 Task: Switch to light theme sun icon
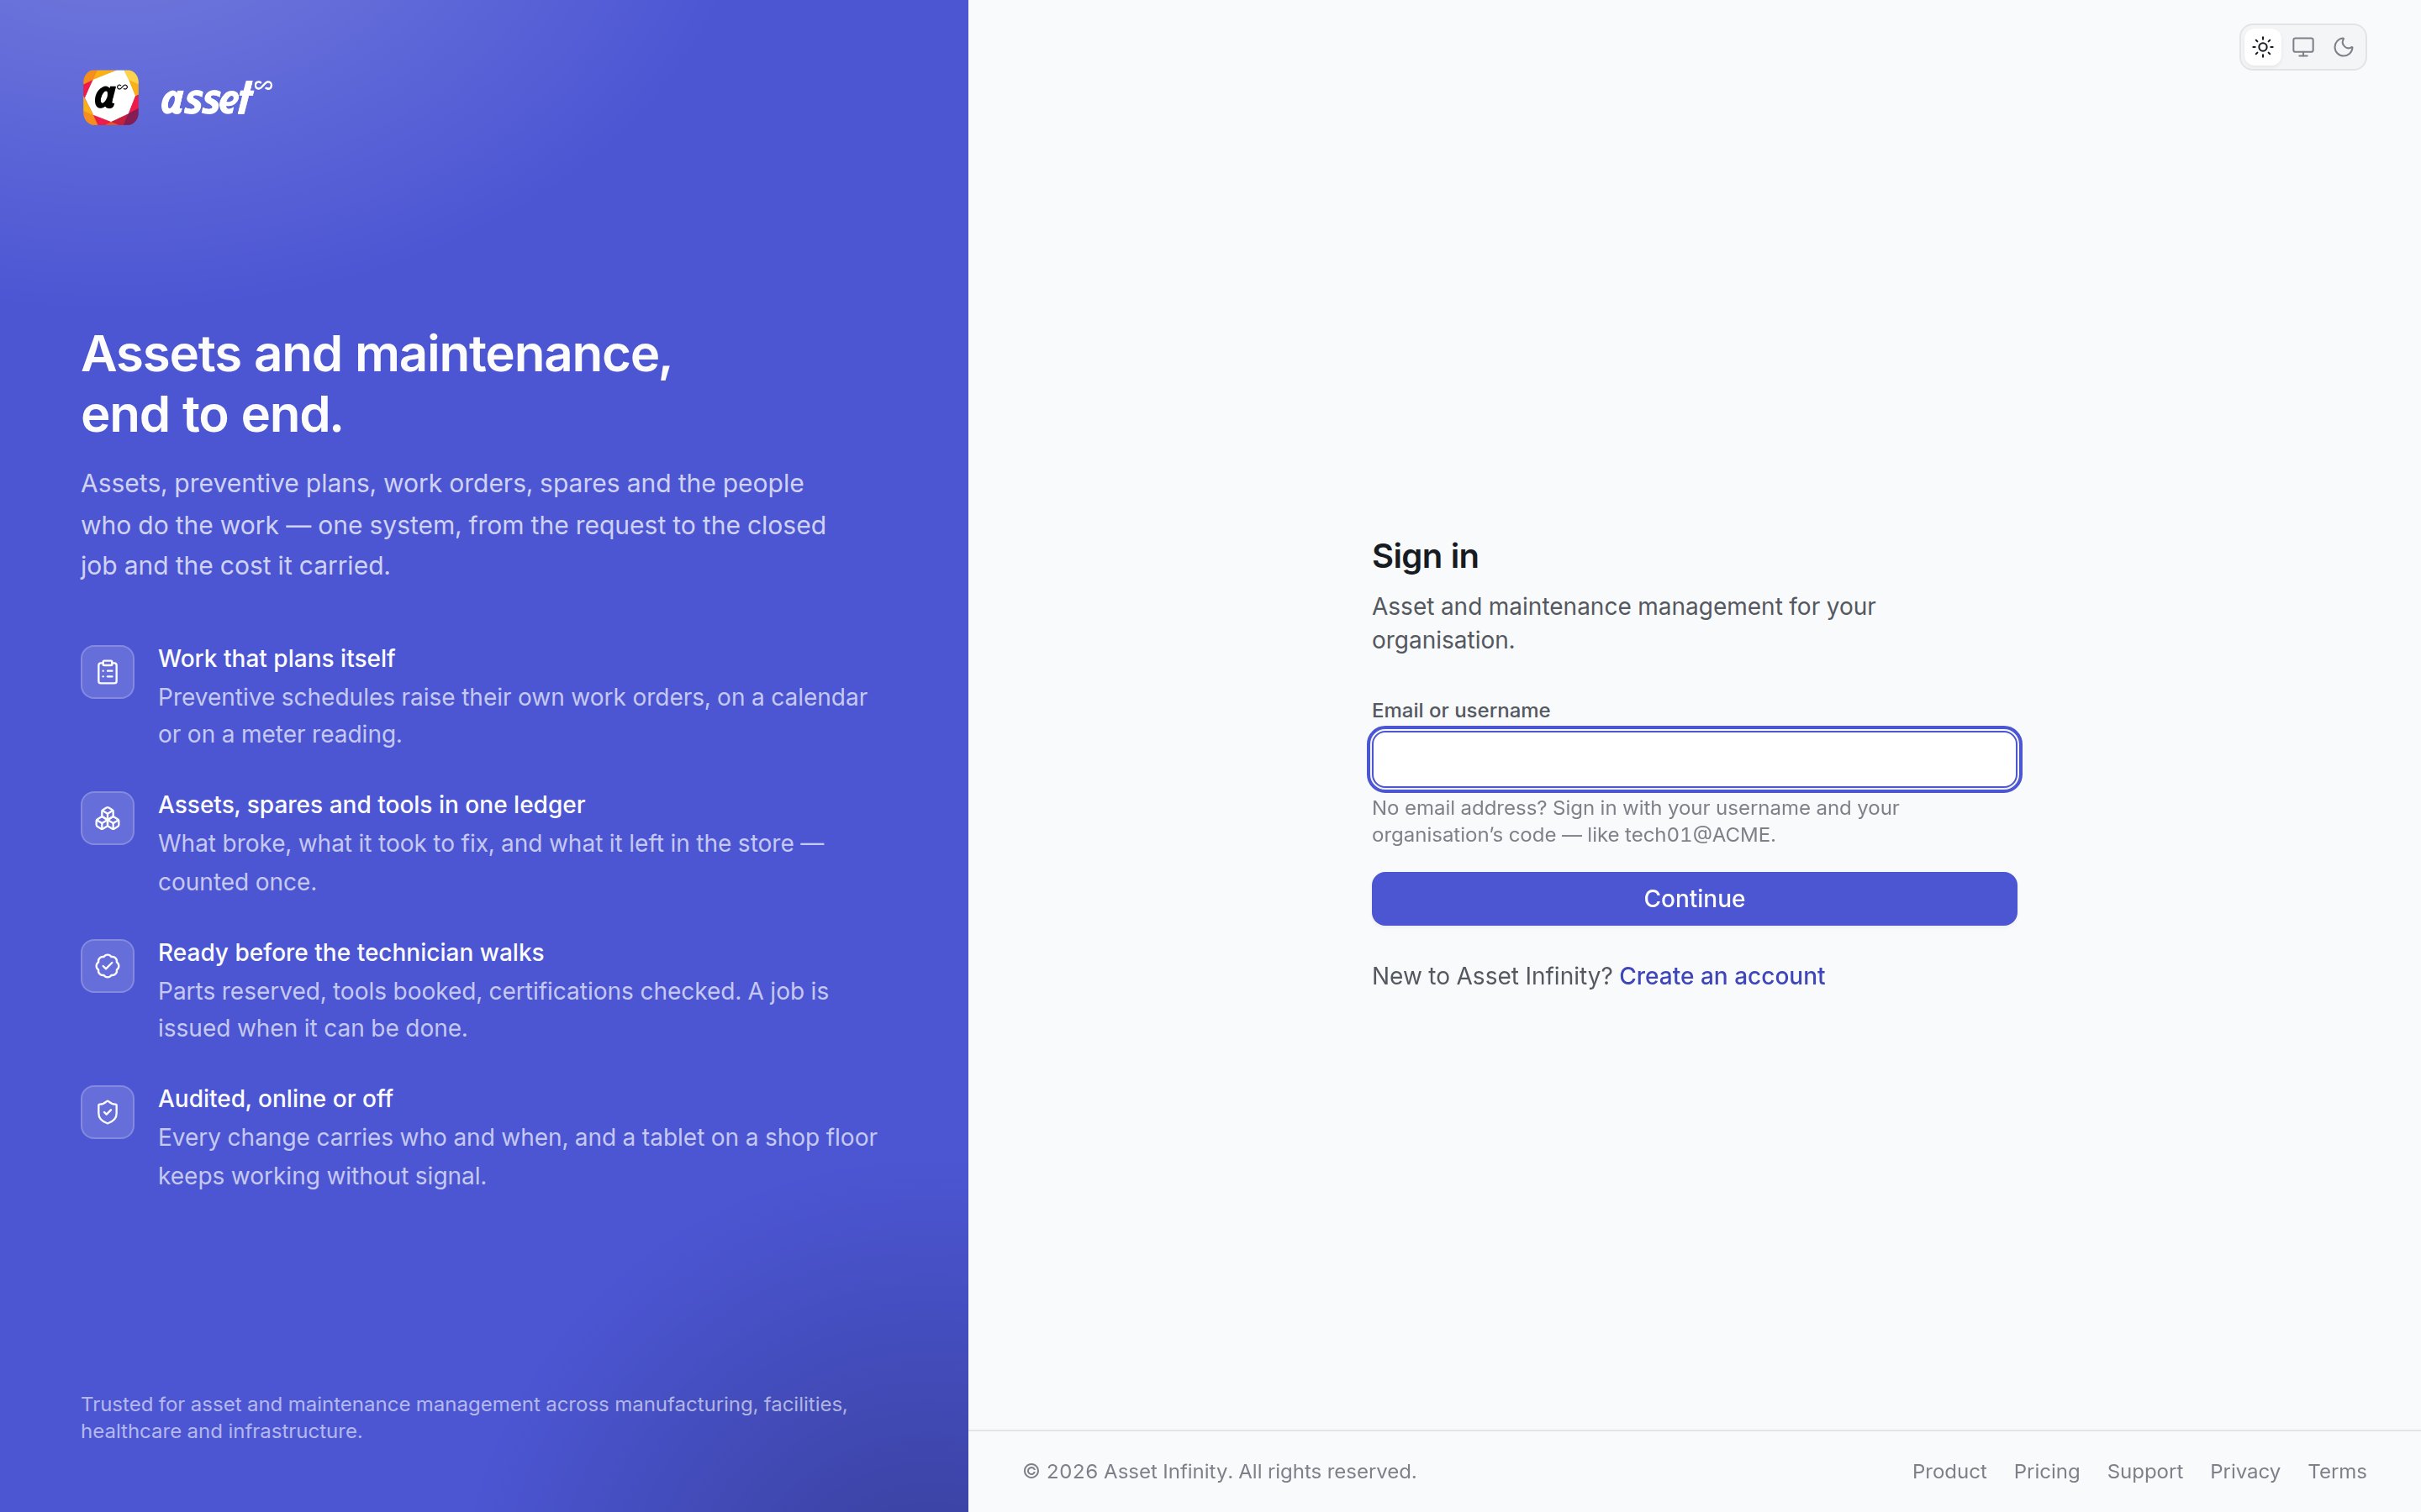point(2263,47)
